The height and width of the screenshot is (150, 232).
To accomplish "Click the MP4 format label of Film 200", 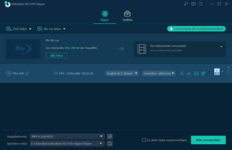I will click(62, 73).
